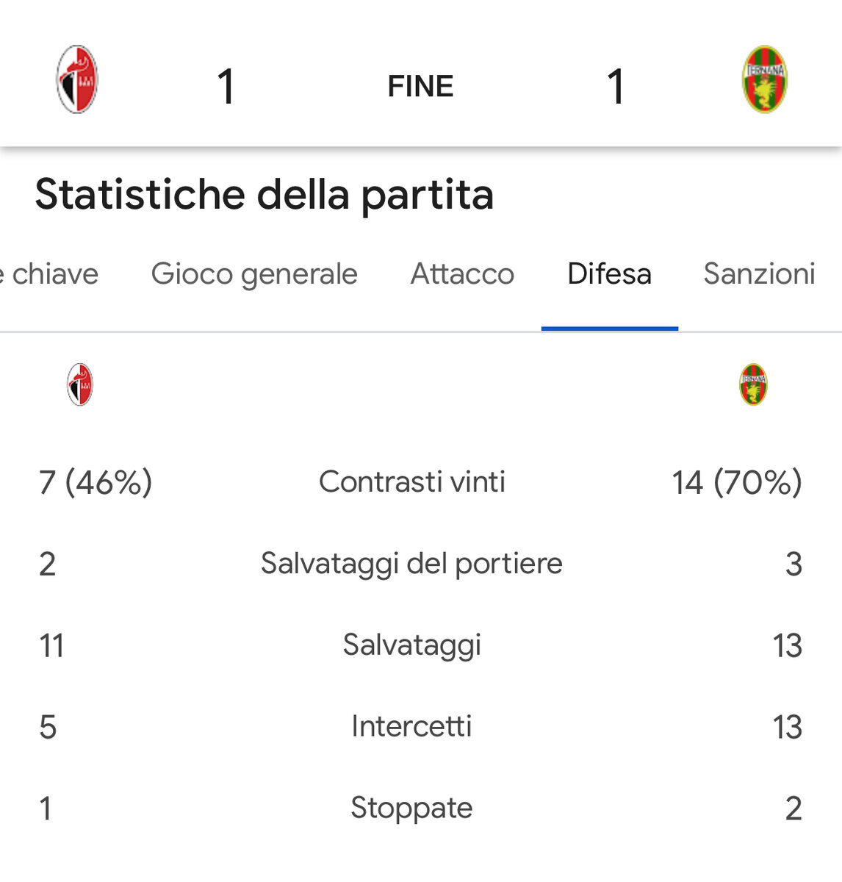Switch to the Gioco generale tab
The image size is (842, 882).
click(254, 274)
